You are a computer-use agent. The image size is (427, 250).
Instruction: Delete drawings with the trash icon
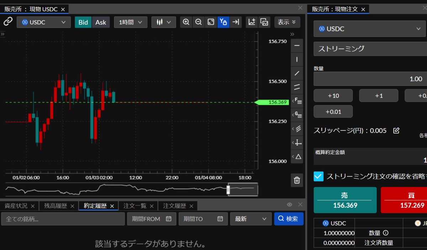click(x=297, y=180)
